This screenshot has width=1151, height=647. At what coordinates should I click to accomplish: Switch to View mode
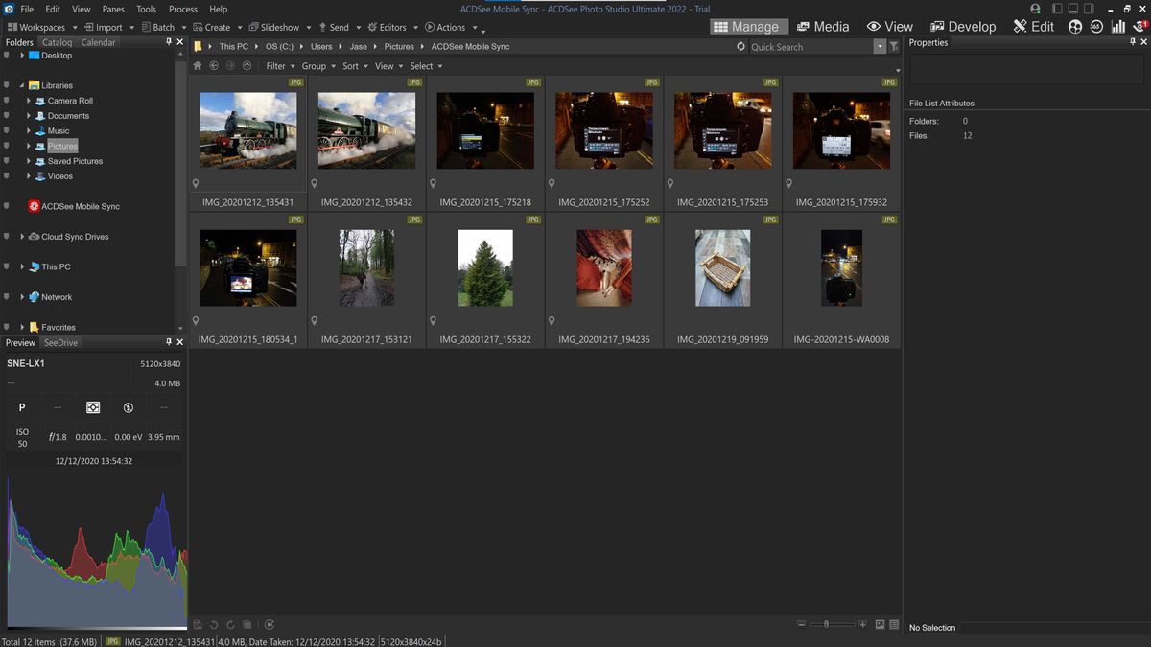(889, 27)
